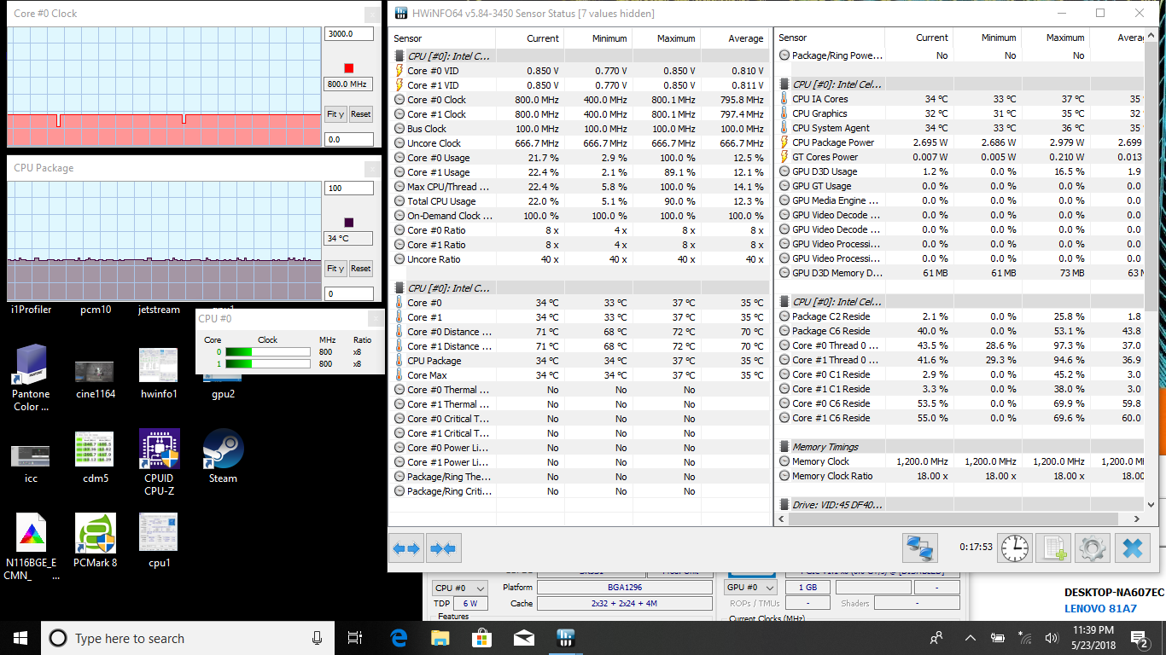The height and width of the screenshot is (655, 1166).
Task: Select the Total CPU Usage row
Action: click(580, 200)
